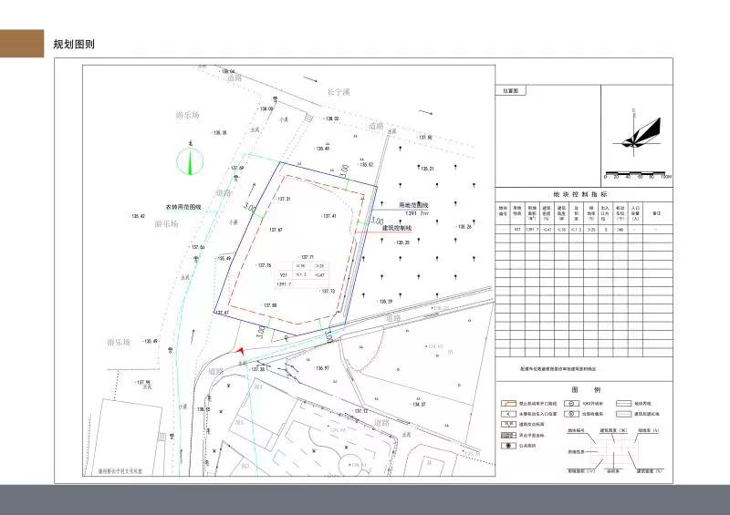The image size is (730, 515).
Task: Click the 建筑控制线 red label
Action: tap(397, 227)
